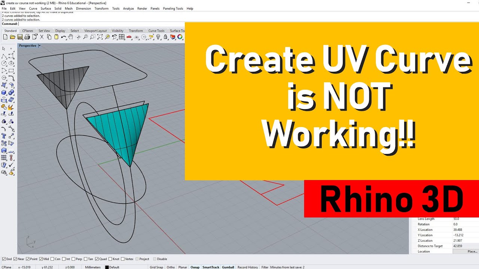Toggle the Quad osnap checkbox
Image resolution: width=479 pixels, height=269 pixels.
(x=97, y=259)
